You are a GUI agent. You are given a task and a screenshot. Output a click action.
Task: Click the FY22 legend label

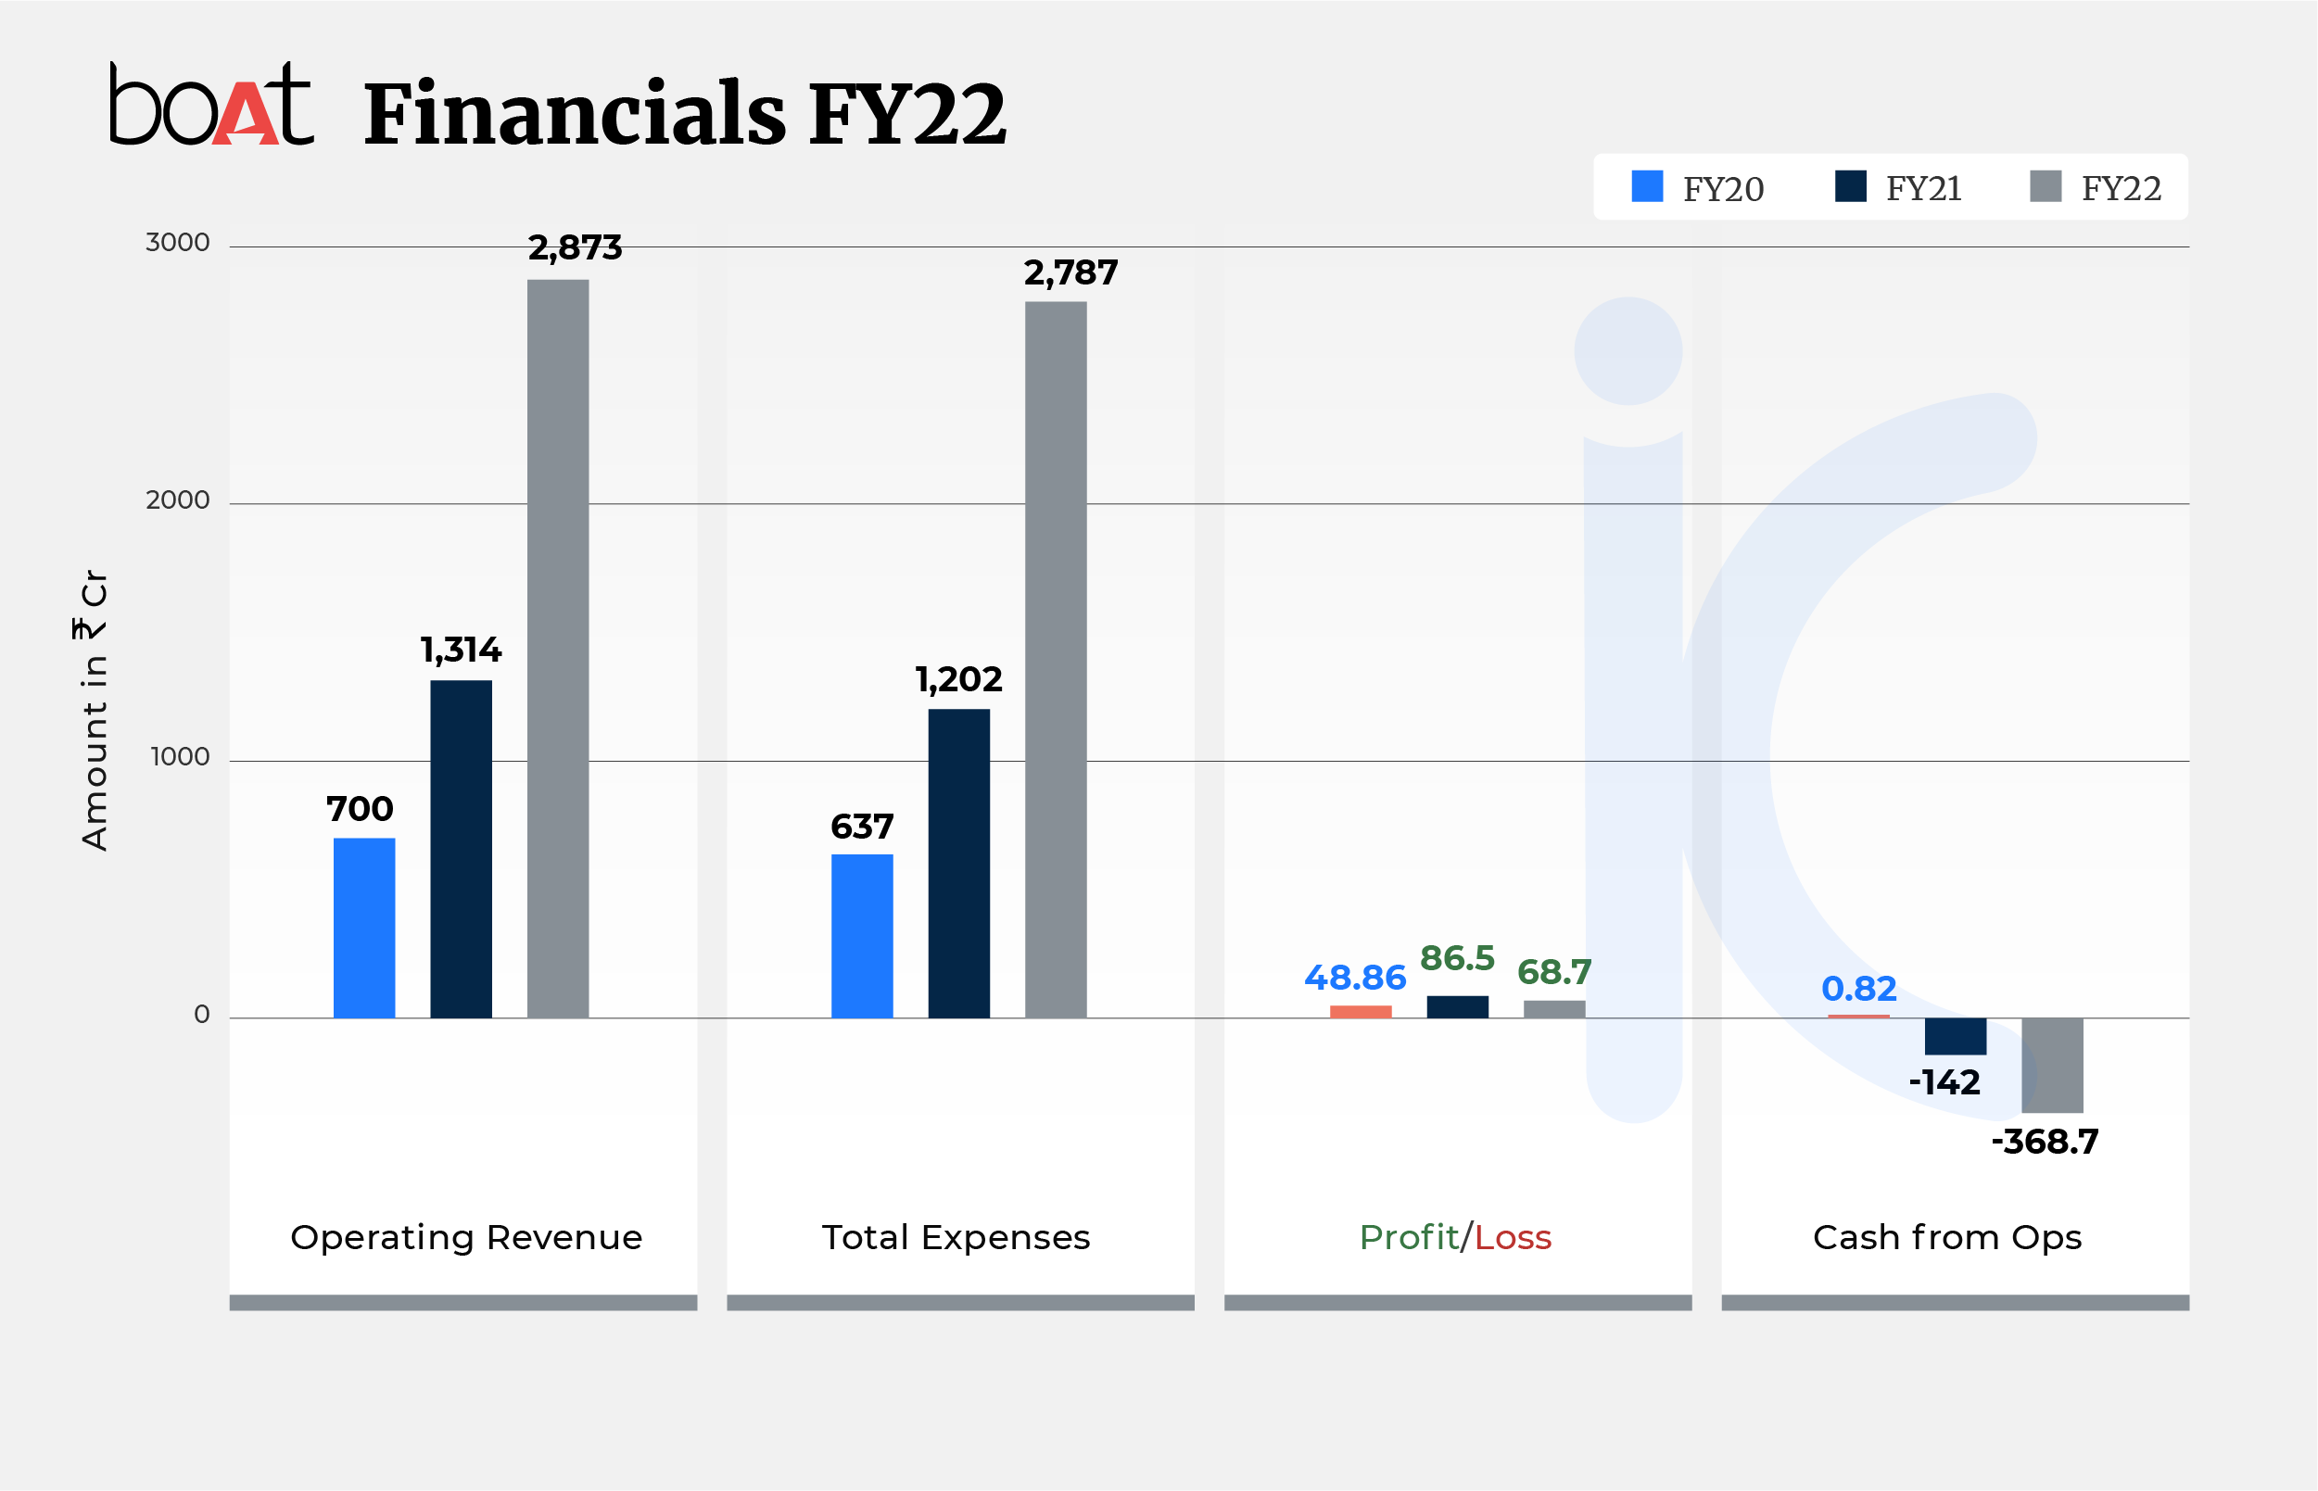tap(2122, 188)
